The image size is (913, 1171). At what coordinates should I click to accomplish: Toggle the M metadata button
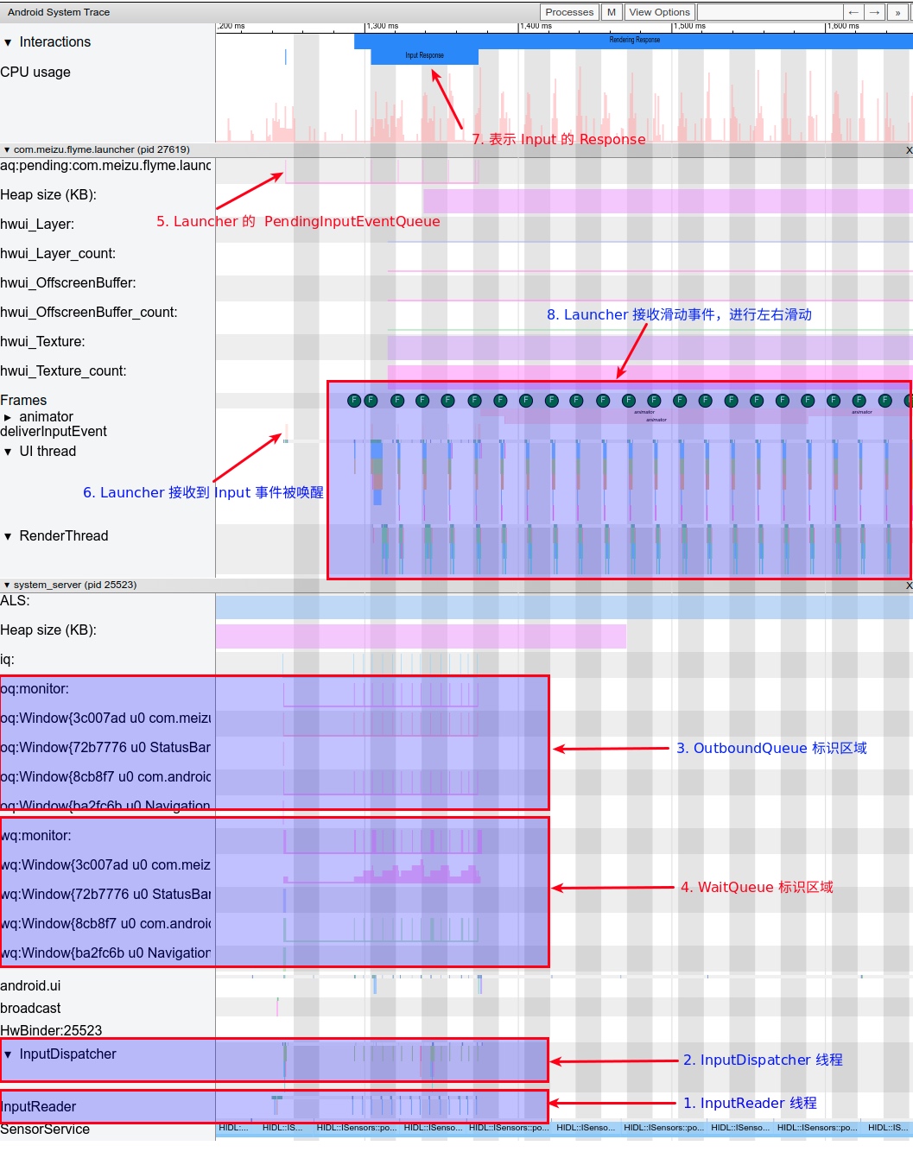[x=612, y=12]
